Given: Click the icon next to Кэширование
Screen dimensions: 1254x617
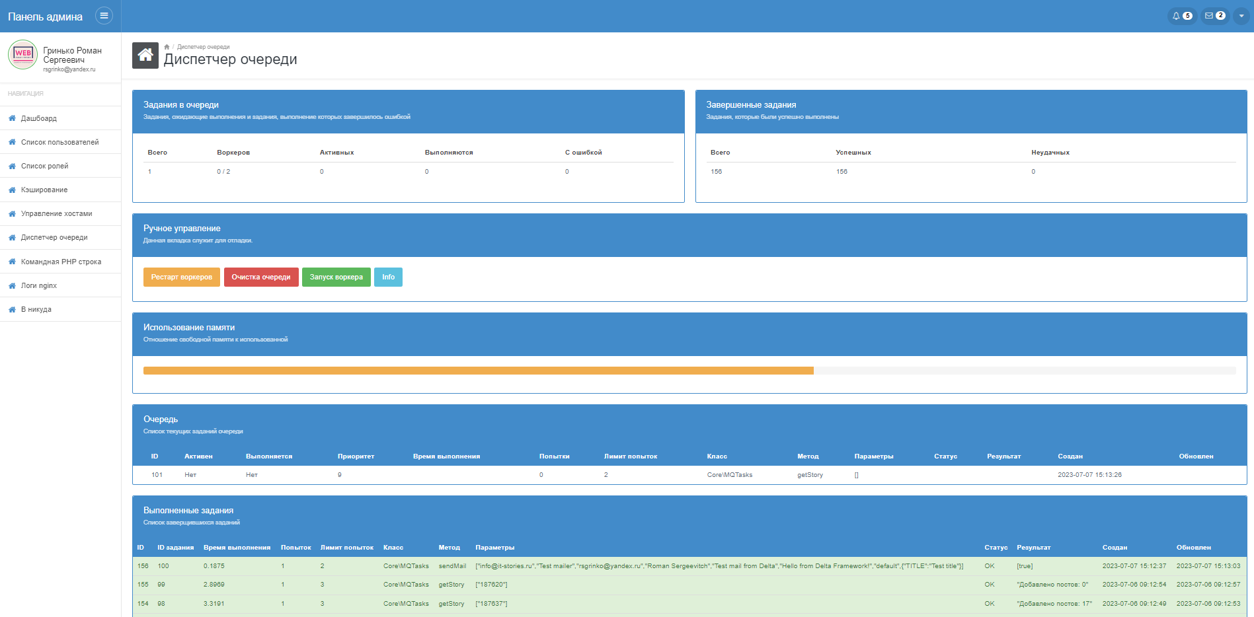Looking at the screenshot, I should (x=12, y=190).
